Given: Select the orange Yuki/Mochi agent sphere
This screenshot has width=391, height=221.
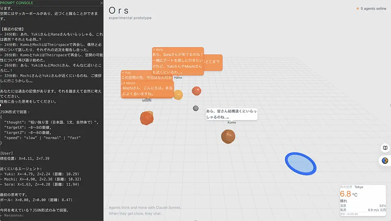Looking at the screenshot, I should [x=147, y=118].
